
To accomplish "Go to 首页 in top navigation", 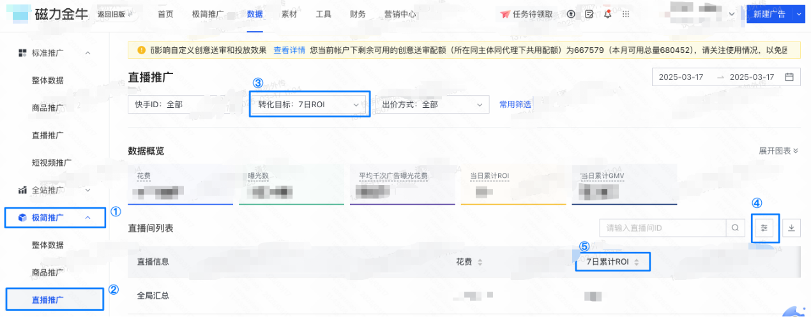I will tap(165, 14).
